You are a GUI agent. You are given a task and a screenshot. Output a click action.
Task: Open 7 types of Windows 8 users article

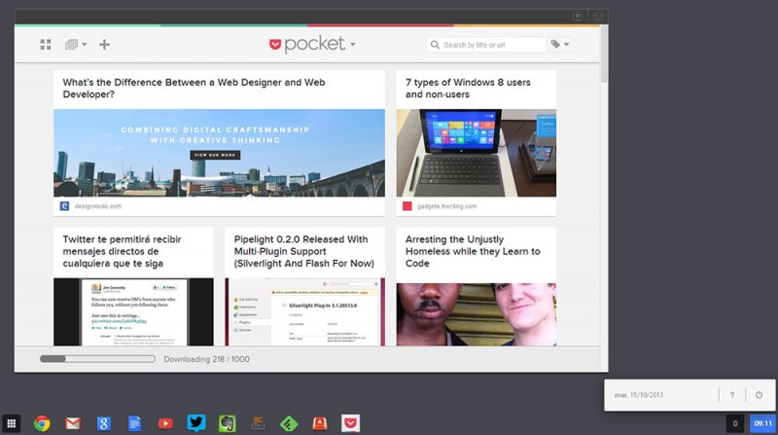[468, 89]
